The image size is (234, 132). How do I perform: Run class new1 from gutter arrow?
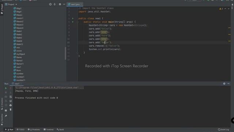73,18
